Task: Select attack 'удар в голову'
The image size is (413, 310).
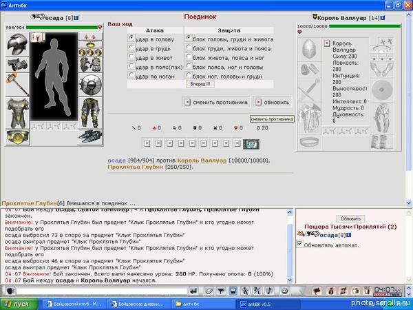Action: [131, 39]
